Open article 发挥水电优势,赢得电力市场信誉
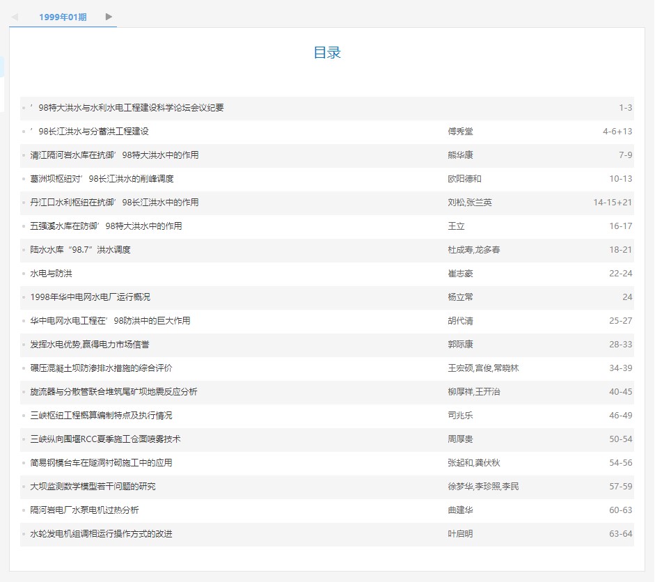Image resolution: width=671 pixels, height=582 pixels. click(x=89, y=345)
